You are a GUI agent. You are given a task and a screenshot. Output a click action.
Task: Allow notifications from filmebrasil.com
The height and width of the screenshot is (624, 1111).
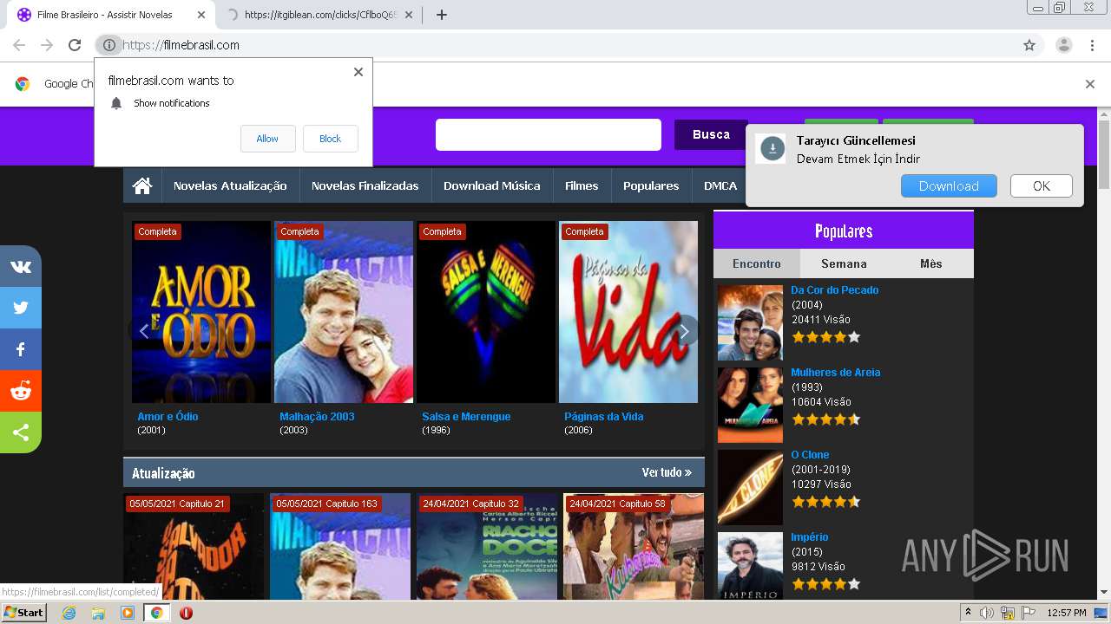tap(267, 139)
